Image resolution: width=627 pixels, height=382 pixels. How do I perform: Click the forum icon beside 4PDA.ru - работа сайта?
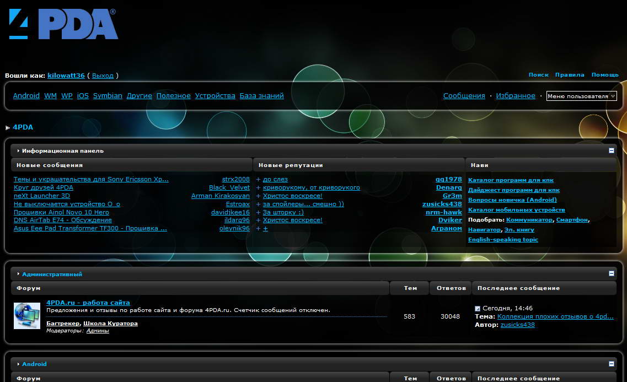26,316
